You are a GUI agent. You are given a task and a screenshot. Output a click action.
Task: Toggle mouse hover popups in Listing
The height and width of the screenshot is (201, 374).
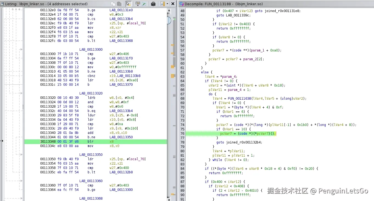(x=128, y=4)
